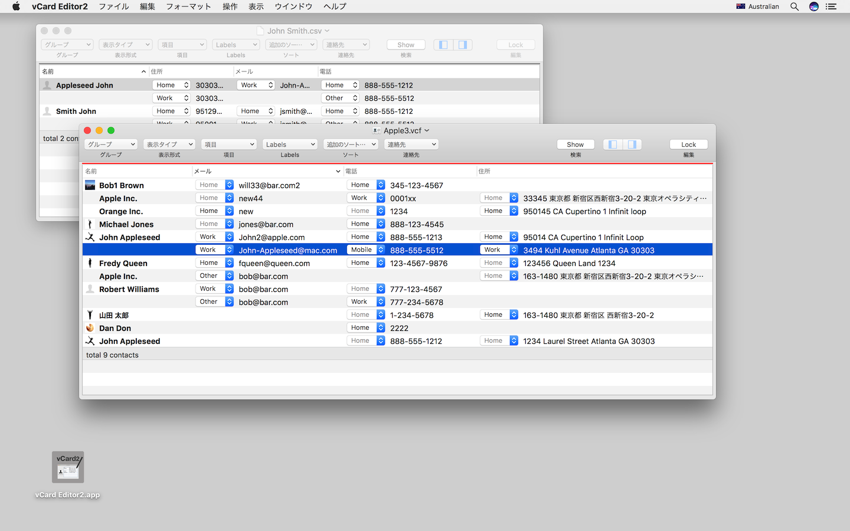850x531 pixels.
Task: Show right pane layout in Apple3.vcf
Action: tap(632, 145)
